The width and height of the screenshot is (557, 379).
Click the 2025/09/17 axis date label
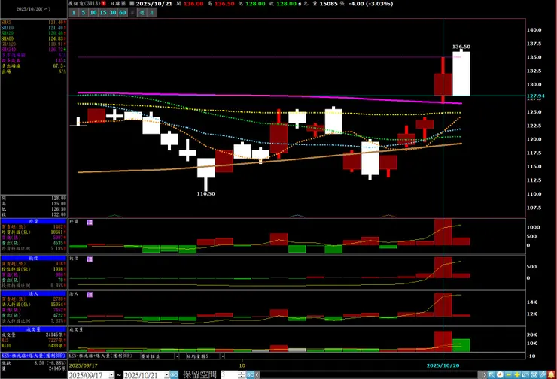[83, 365]
